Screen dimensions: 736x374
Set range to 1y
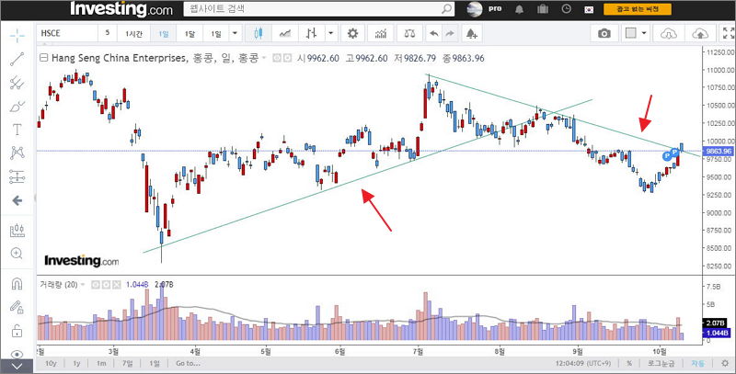[76, 363]
